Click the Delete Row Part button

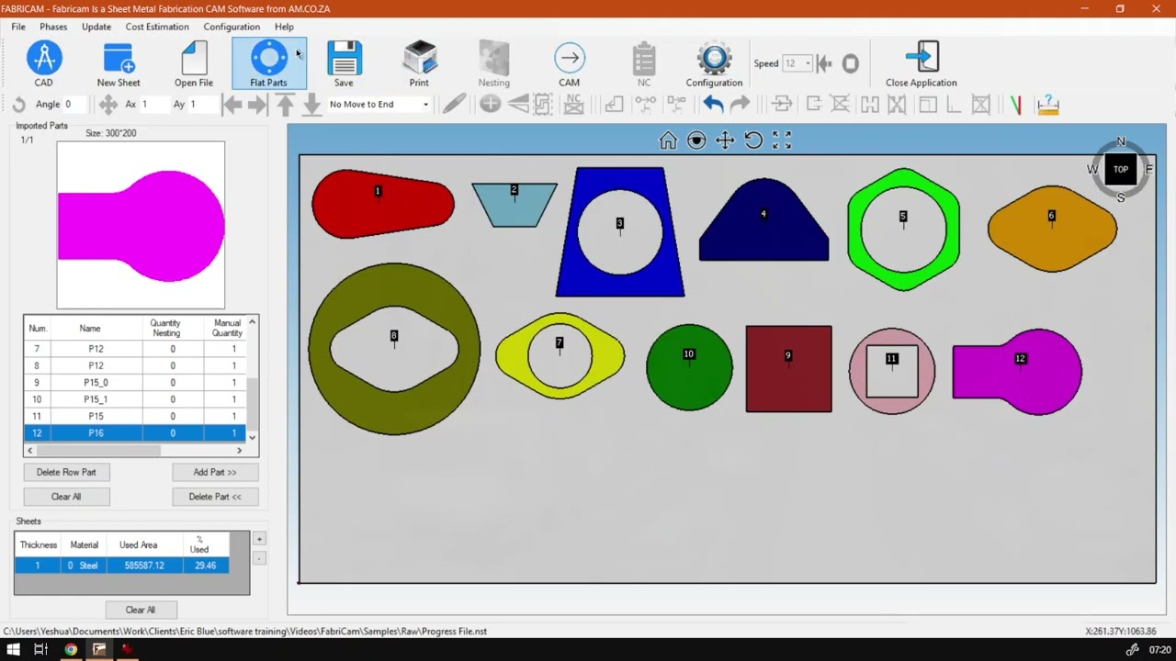(66, 472)
